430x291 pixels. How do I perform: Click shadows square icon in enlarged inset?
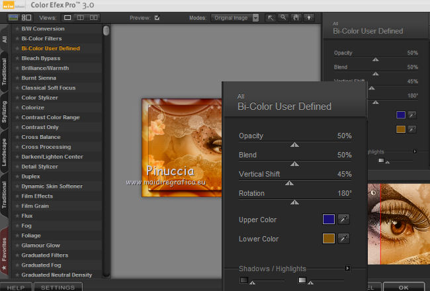click(x=244, y=280)
